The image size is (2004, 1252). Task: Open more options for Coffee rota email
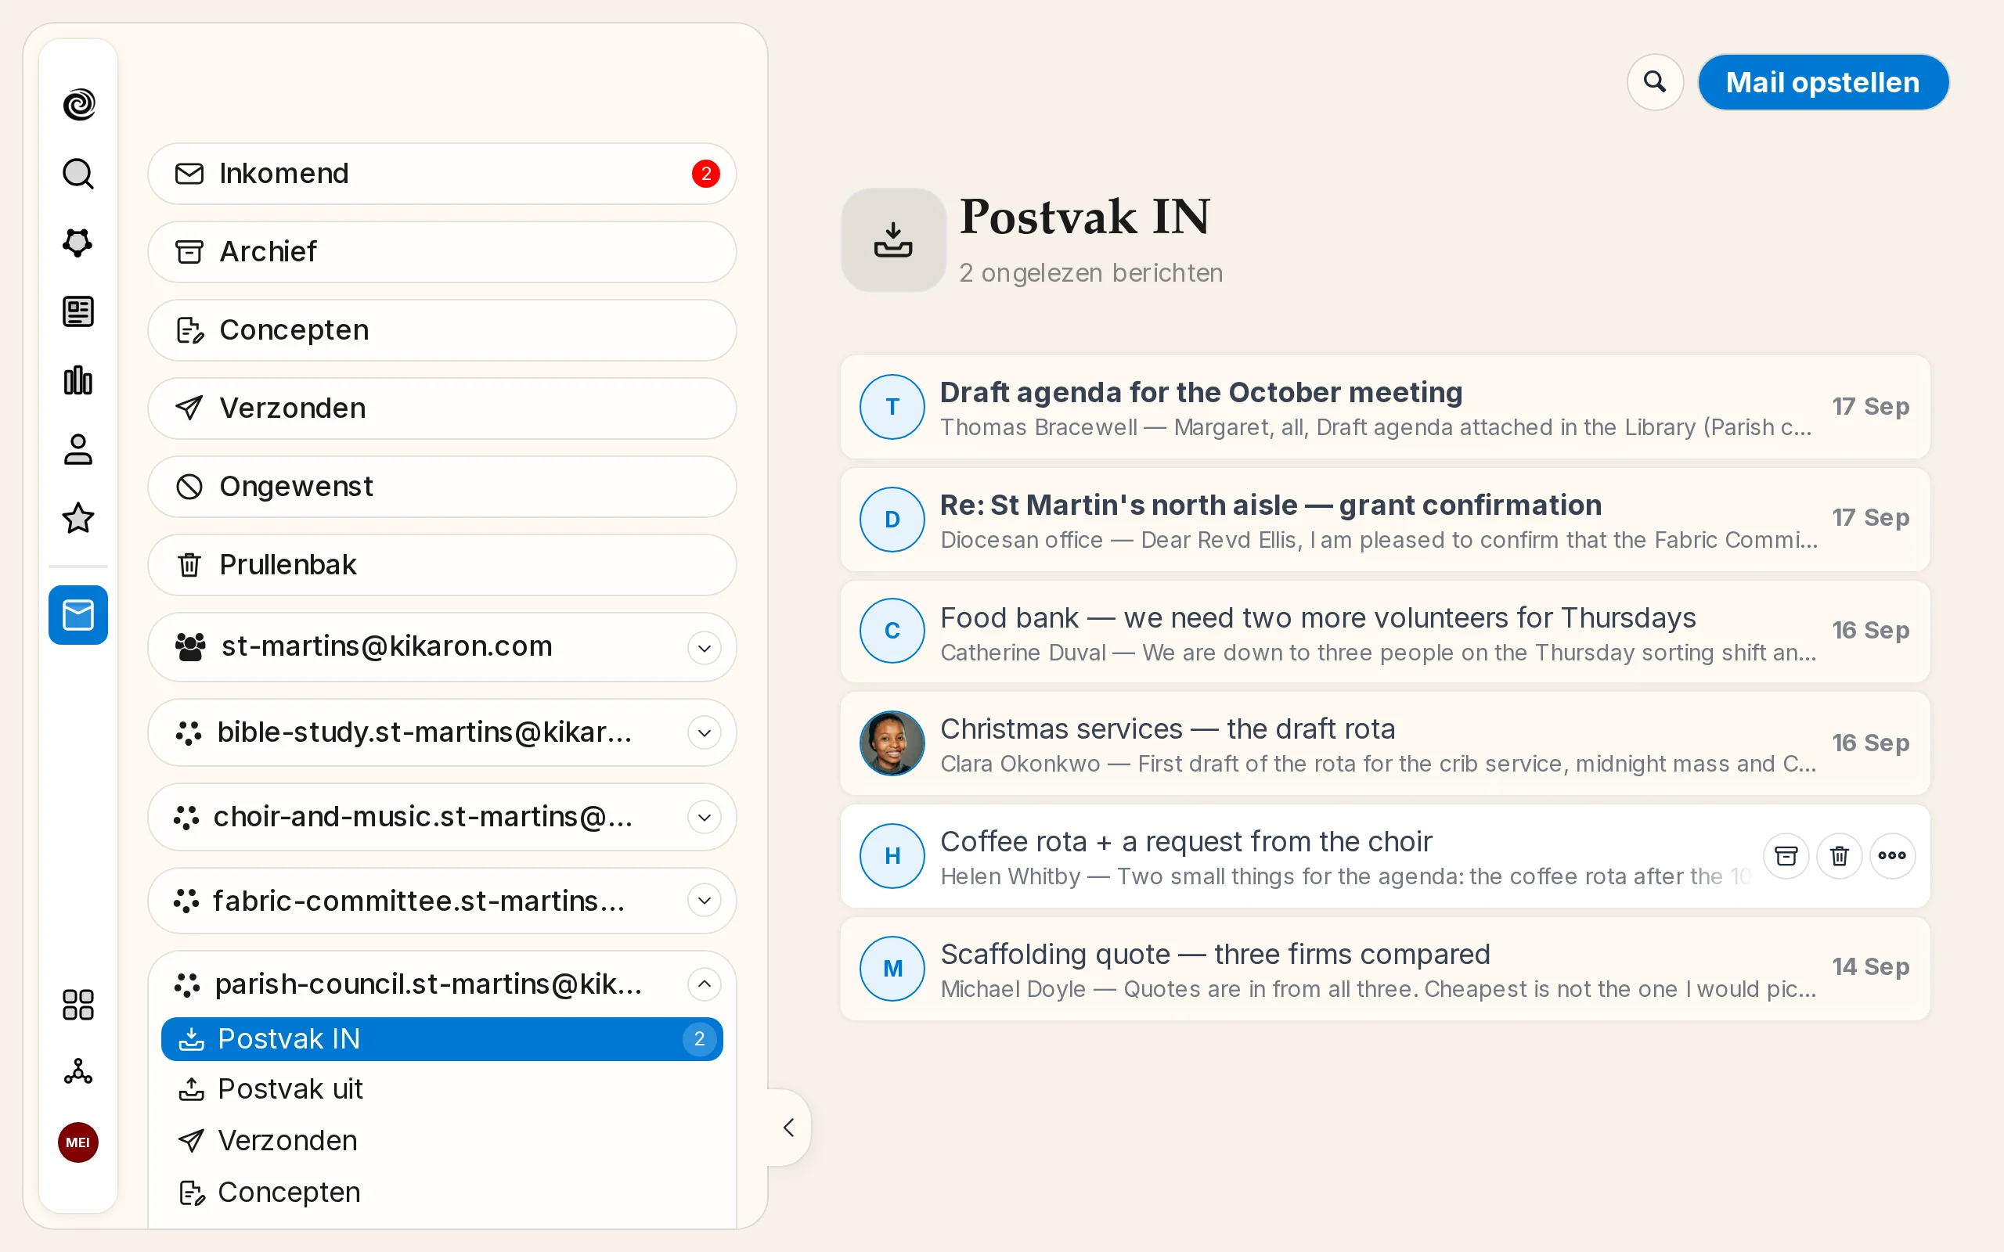click(1892, 855)
